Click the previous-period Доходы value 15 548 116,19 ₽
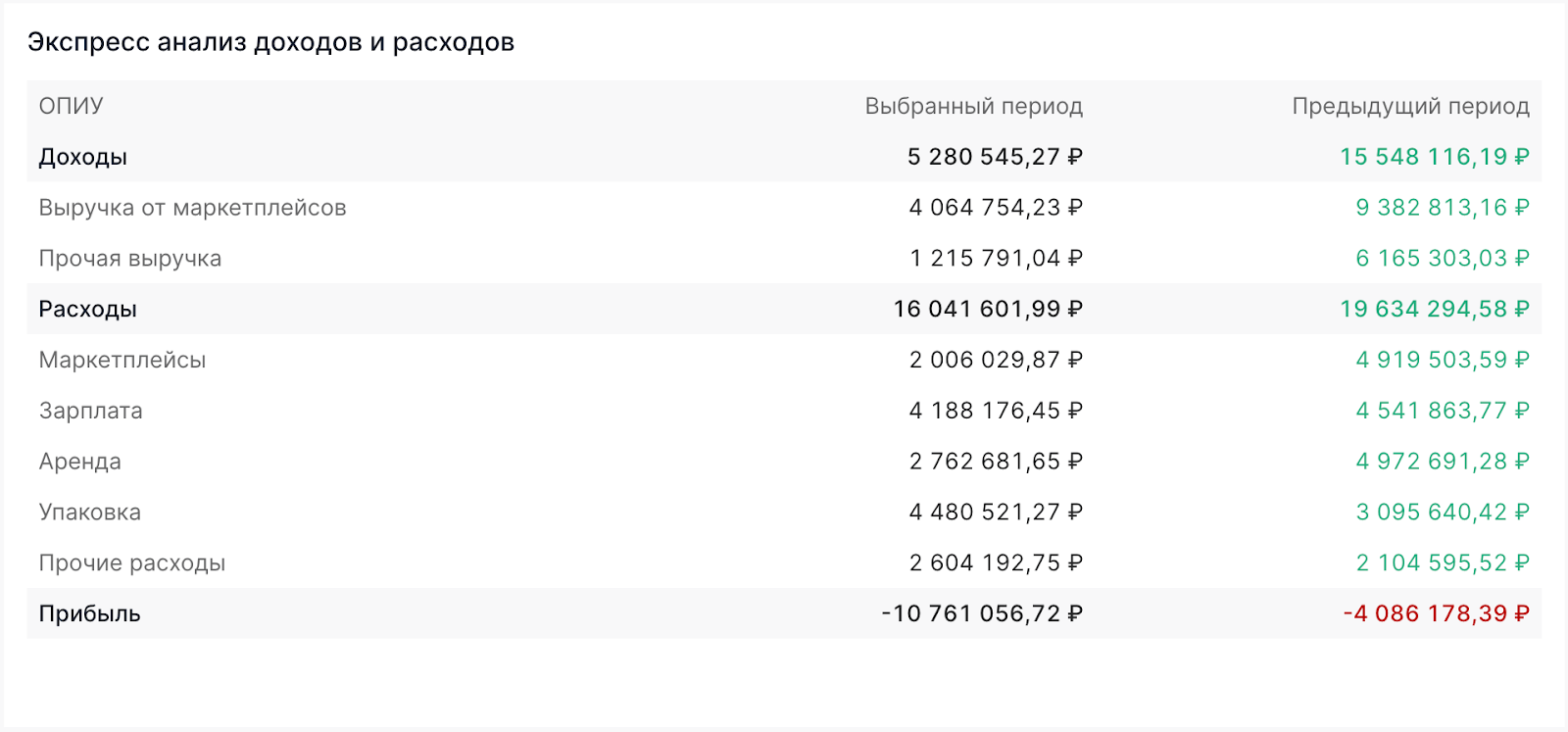 [1434, 157]
